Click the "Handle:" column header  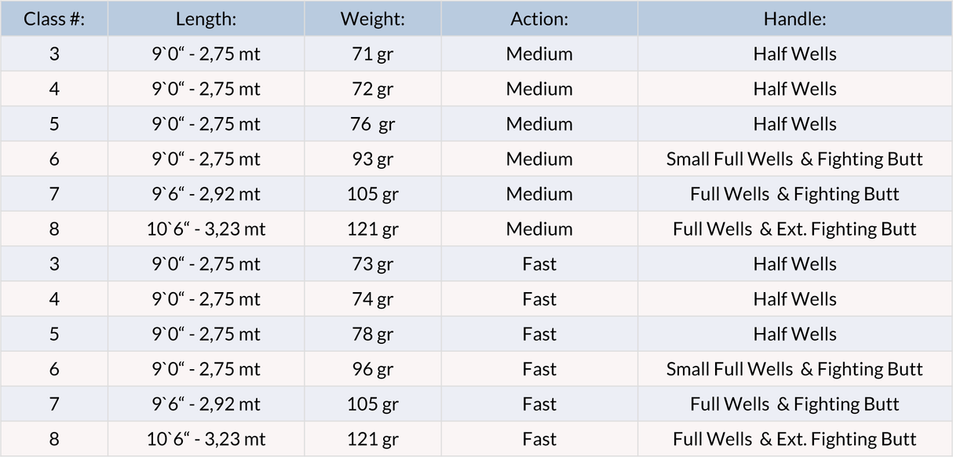click(794, 19)
